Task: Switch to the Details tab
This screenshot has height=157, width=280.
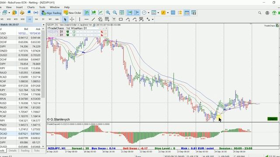Action: pyautogui.click(x=13, y=150)
